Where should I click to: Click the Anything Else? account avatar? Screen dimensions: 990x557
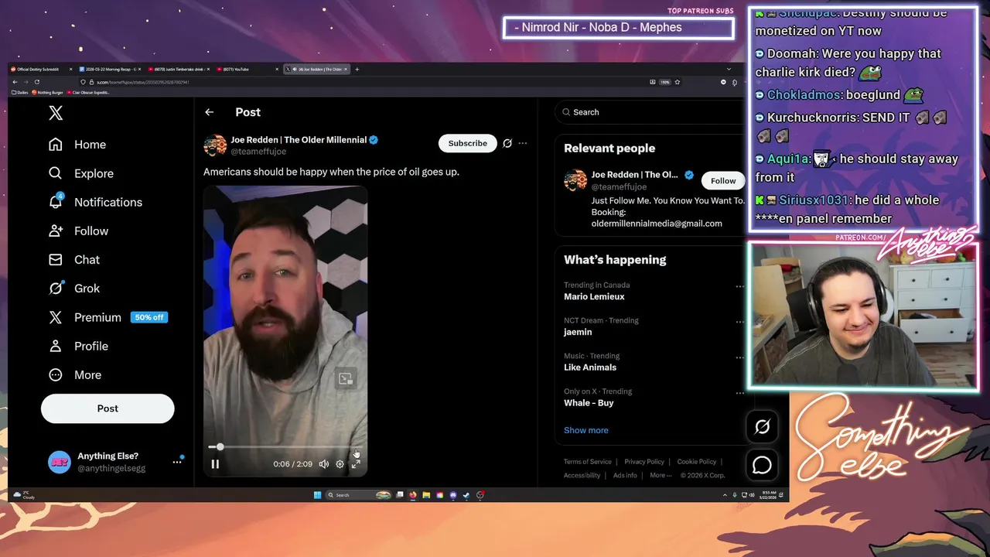[60, 462]
